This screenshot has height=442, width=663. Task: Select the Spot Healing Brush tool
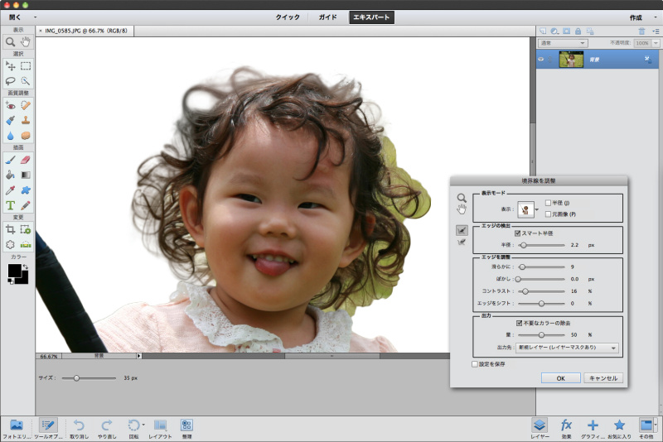pyautogui.click(x=26, y=105)
